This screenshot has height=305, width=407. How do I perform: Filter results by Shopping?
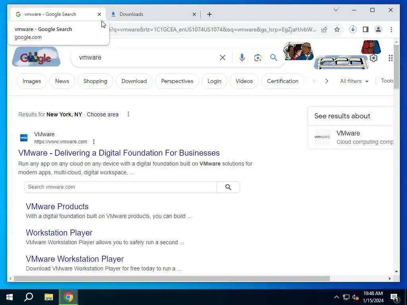coord(95,81)
